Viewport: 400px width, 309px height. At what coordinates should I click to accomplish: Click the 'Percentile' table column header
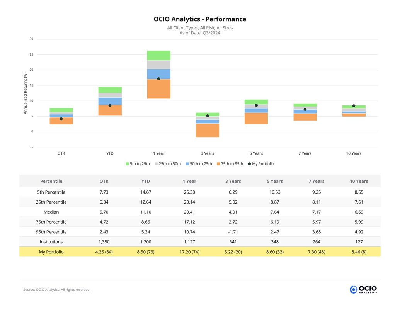click(x=51, y=181)
